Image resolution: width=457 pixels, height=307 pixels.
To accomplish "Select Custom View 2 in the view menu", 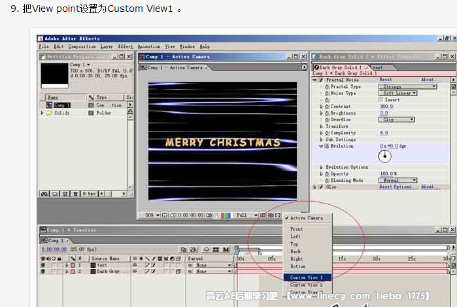I will pyautogui.click(x=307, y=285).
